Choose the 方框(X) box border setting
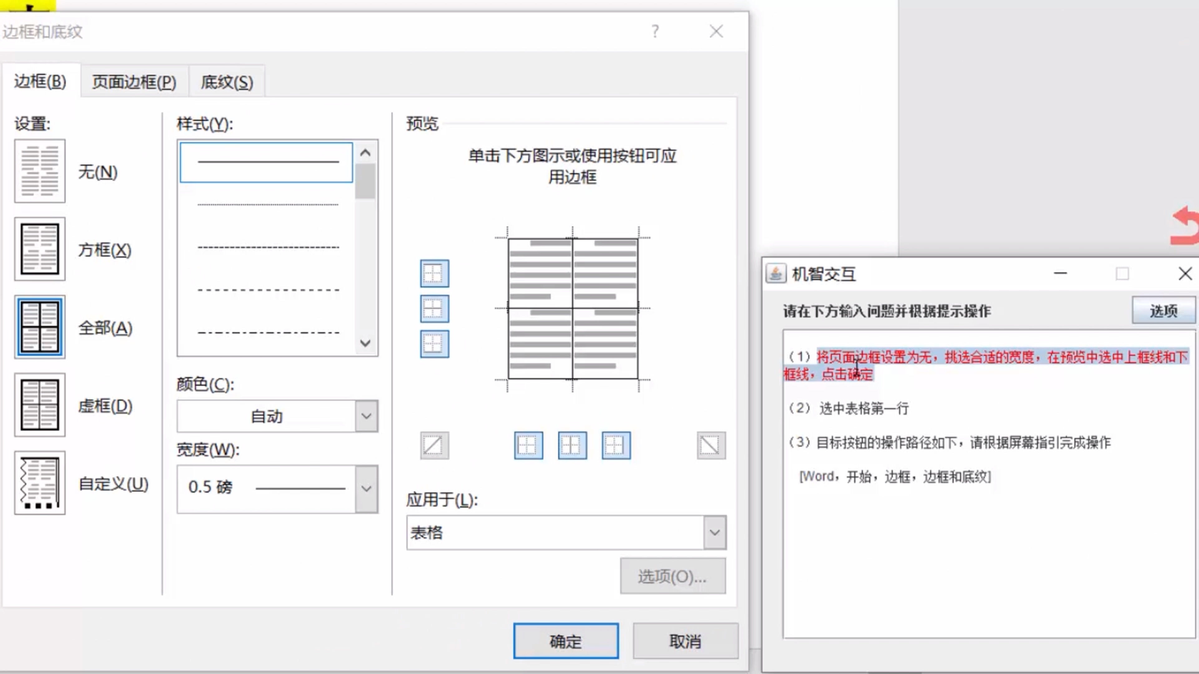Screen dimensions: 1199x674 pos(40,249)
